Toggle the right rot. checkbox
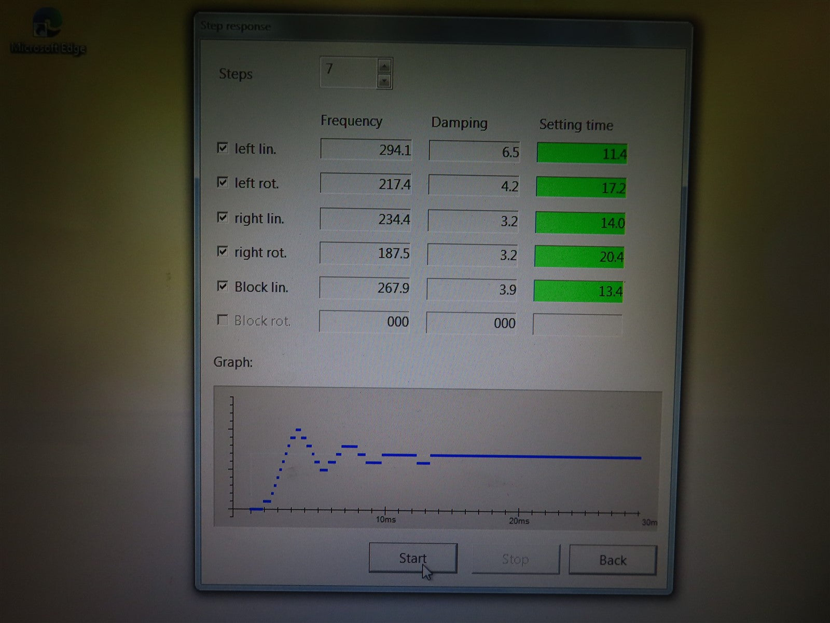Viewport: 830px width, 623px height. pos(223,251)
